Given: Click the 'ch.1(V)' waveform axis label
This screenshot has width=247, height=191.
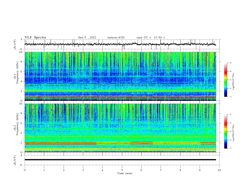Looking at the screenshot, I should tap(15, 44).
